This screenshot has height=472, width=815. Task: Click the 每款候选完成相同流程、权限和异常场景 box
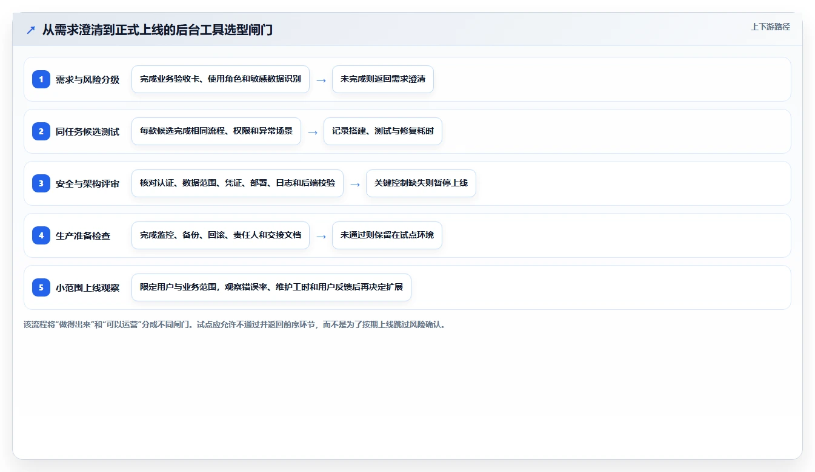pos(216,131)
